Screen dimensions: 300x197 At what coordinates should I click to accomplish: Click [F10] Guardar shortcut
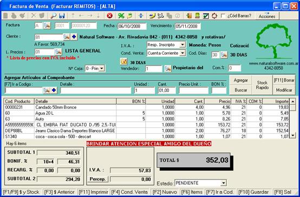pyautogui.click(x=253, y=192)
